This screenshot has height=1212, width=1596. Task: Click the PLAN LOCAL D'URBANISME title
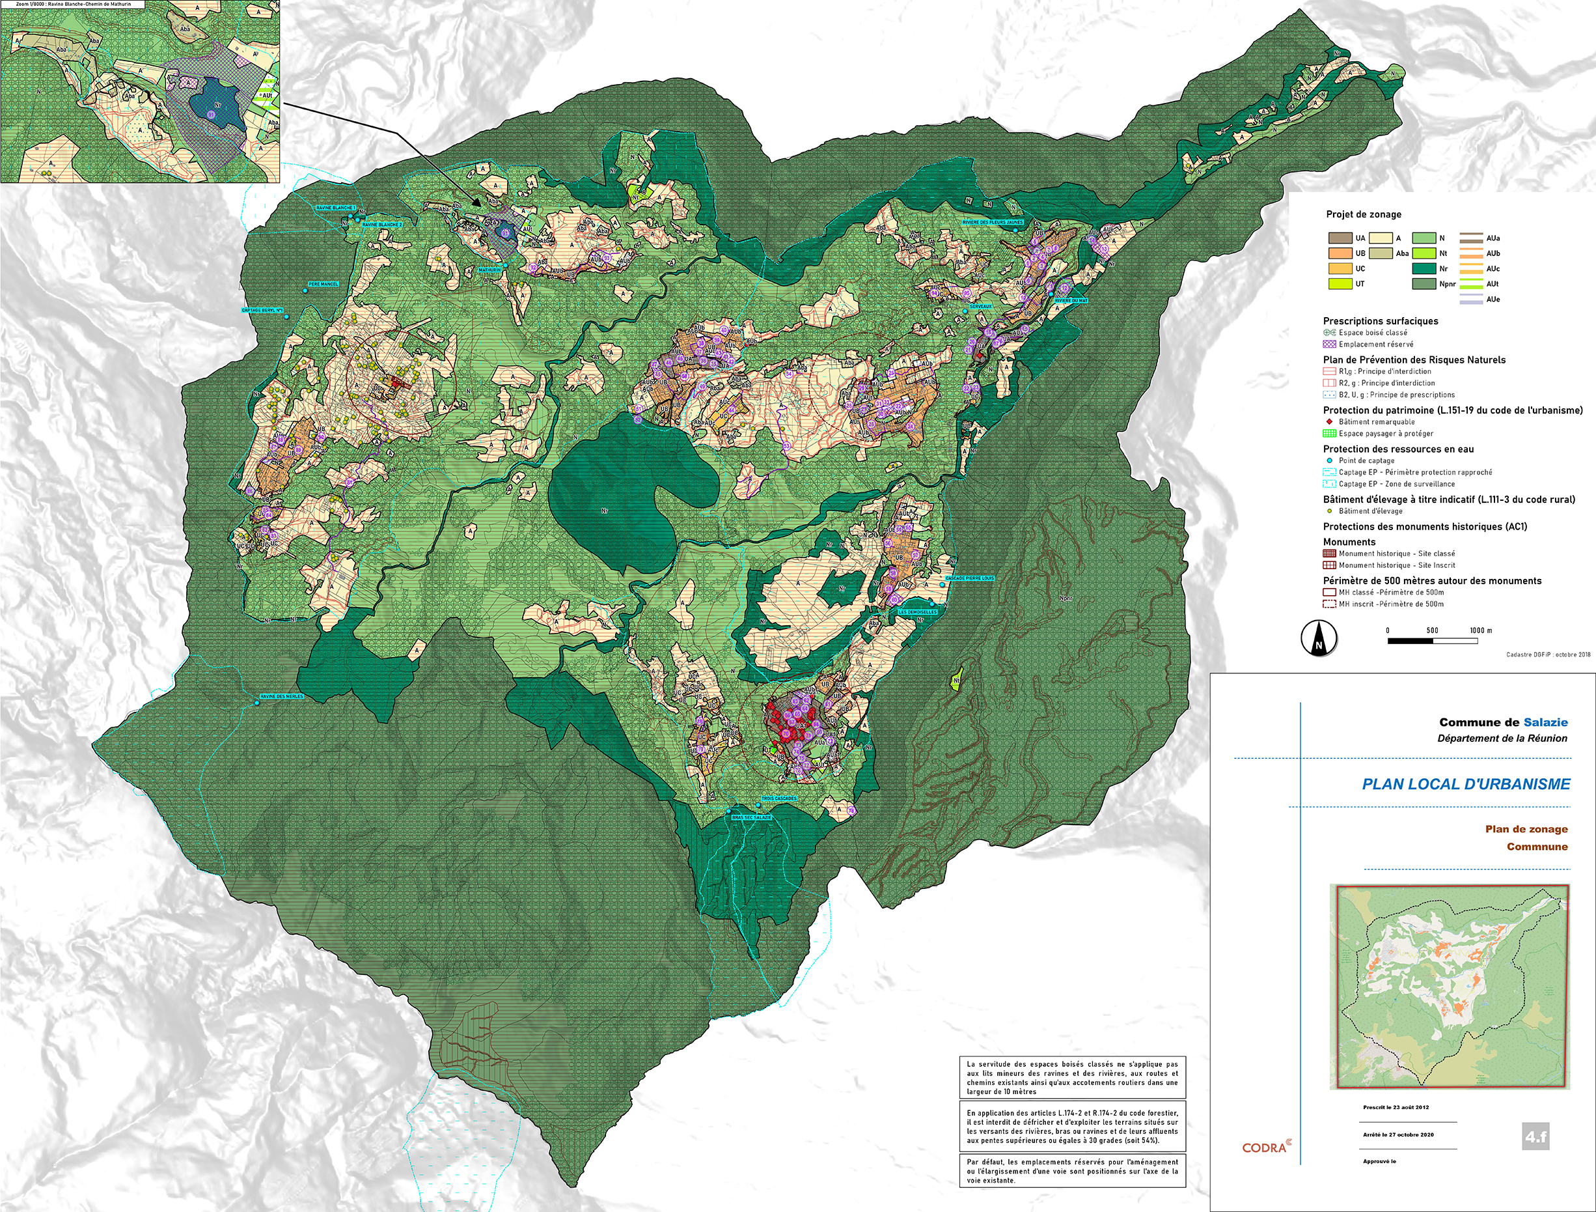tap(1465, 785)
